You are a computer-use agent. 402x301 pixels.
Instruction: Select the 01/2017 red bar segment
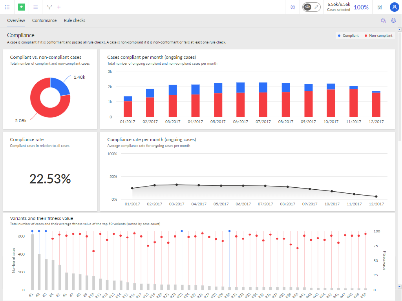click(x=128, y=109)
